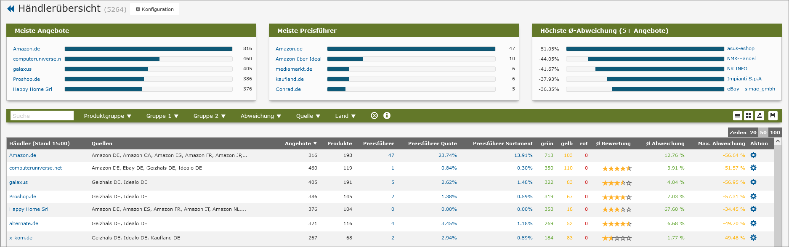Open x-kom.de merchant link
The height and width of the screenshot is (247, 789).
tap(21, 238)
